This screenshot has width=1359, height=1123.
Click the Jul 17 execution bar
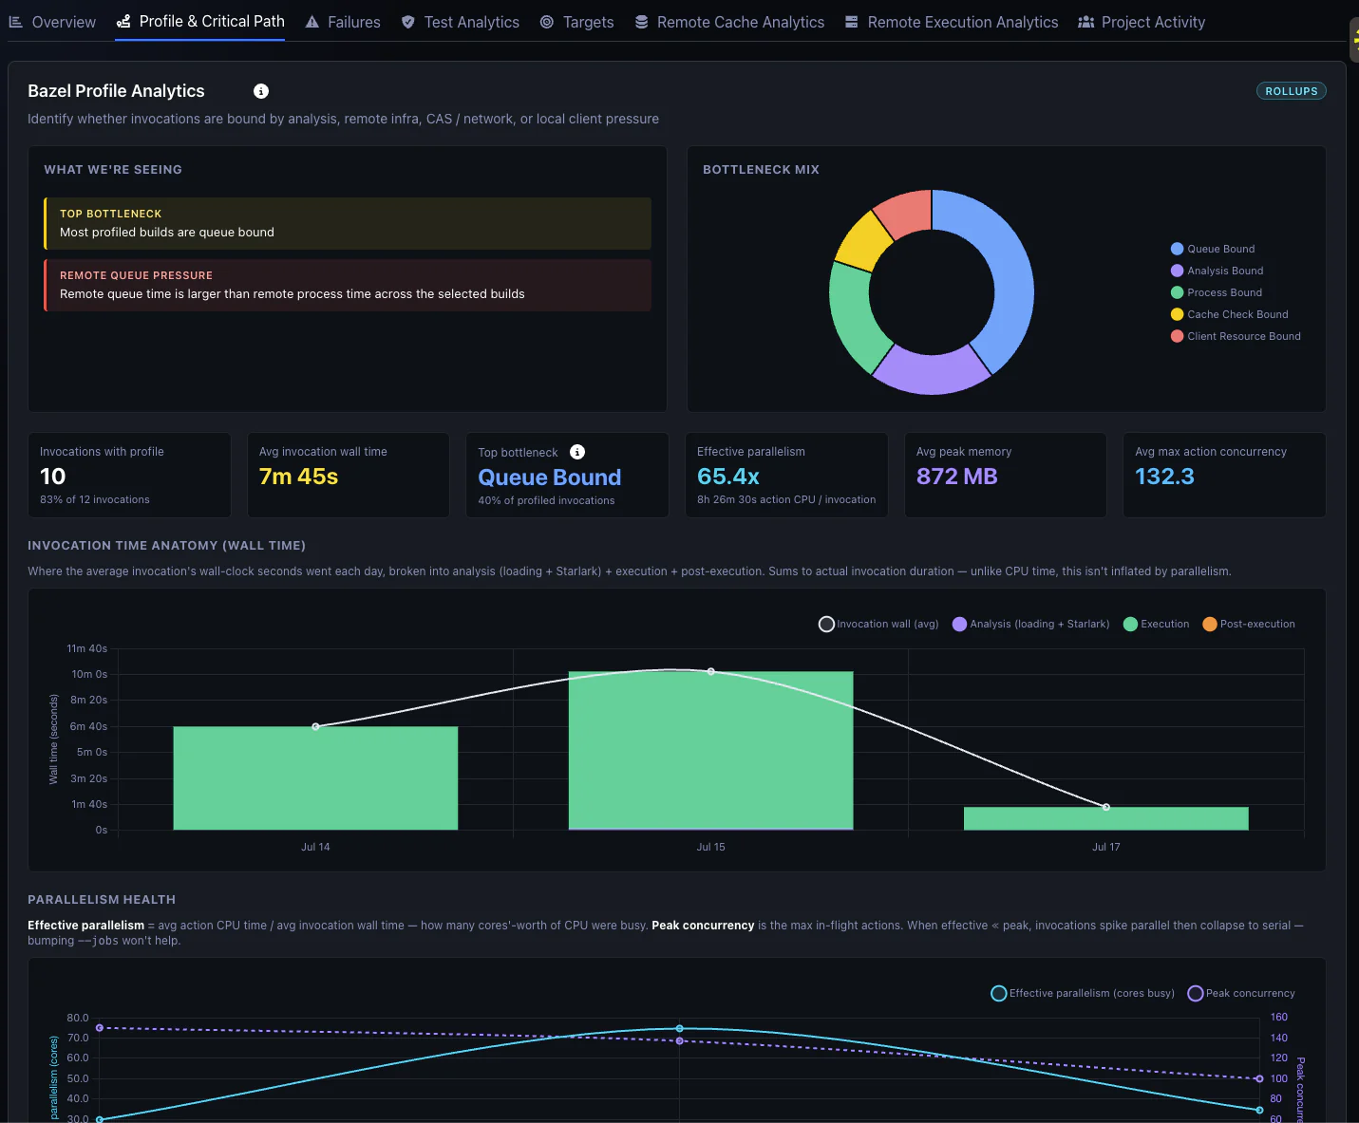1105,818
